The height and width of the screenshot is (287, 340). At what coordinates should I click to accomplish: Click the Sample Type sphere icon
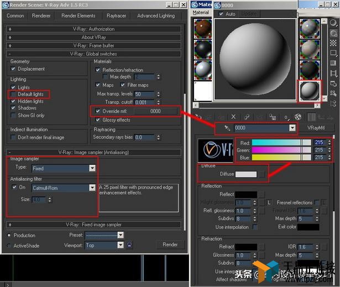point(333,22)
